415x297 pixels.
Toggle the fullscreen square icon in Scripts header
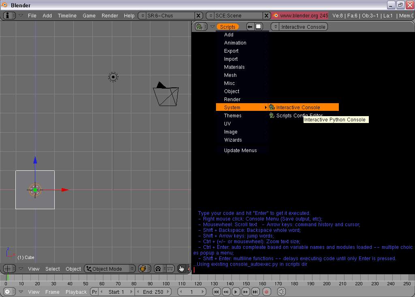pos(259,27)
